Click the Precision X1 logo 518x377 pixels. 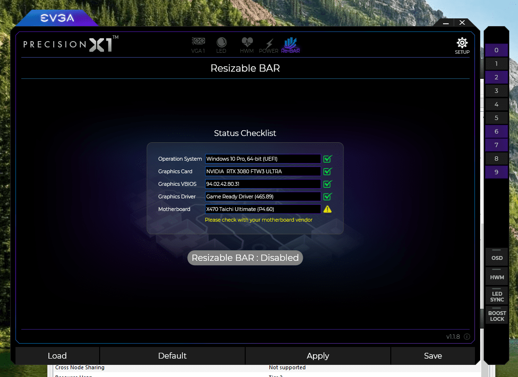[71, 44]
